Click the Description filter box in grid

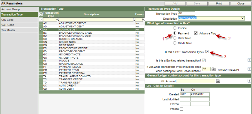click(96, 20)
